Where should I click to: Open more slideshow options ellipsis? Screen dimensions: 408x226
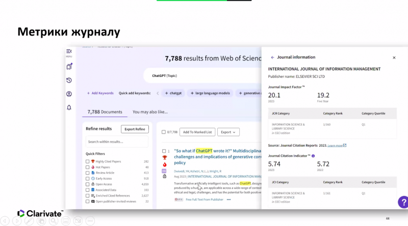[90, 221]
